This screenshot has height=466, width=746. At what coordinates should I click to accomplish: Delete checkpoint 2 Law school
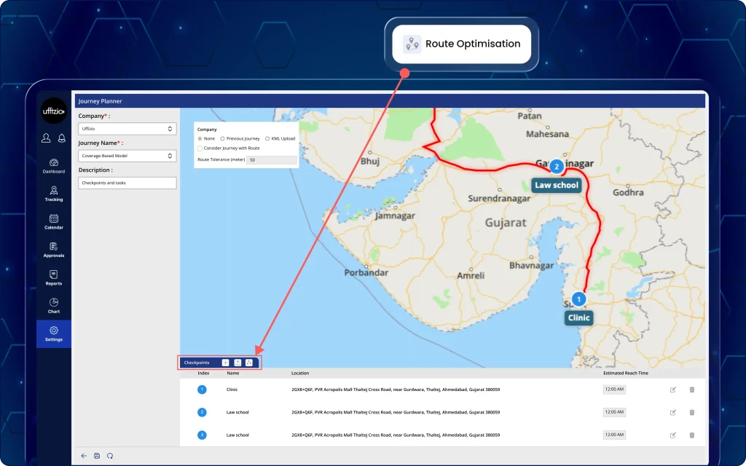coord(692,413)
